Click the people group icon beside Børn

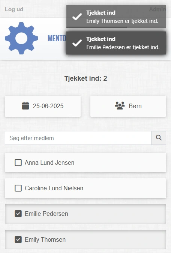(x=120, y=106)
